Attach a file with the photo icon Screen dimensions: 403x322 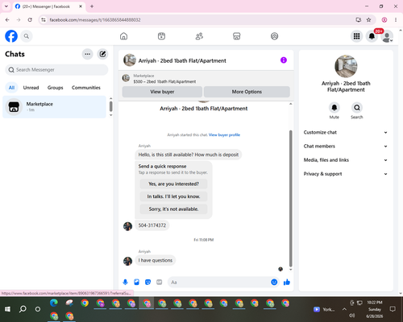point(136,283)
